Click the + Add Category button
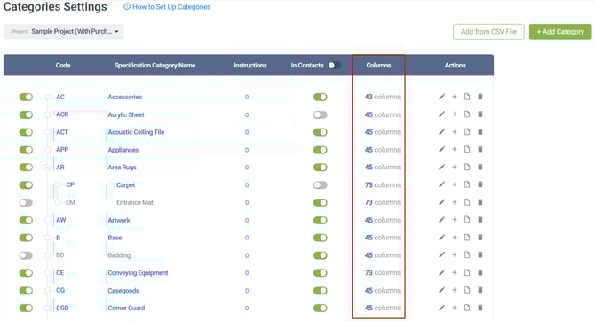The width and height of the screenshot is (595, 321). coord(560,32)
